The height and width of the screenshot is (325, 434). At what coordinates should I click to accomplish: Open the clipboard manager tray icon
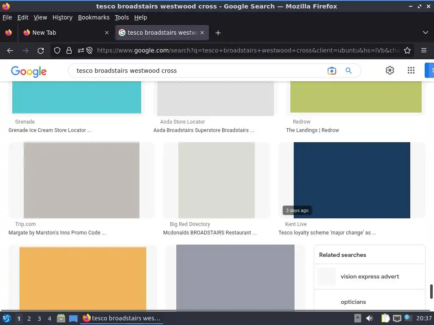tap(385, 318)
